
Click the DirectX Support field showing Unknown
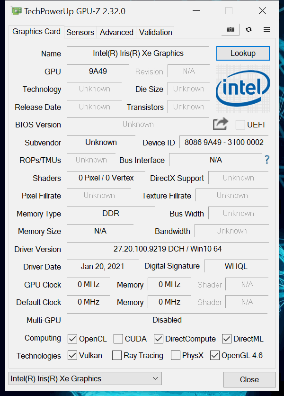[238, 178]
